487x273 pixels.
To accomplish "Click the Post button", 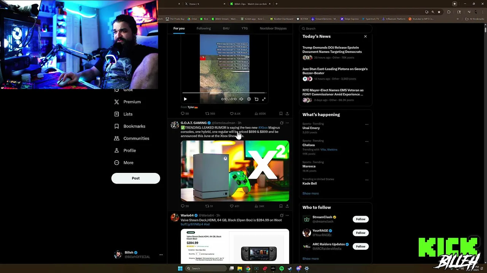I will (136, 178).
